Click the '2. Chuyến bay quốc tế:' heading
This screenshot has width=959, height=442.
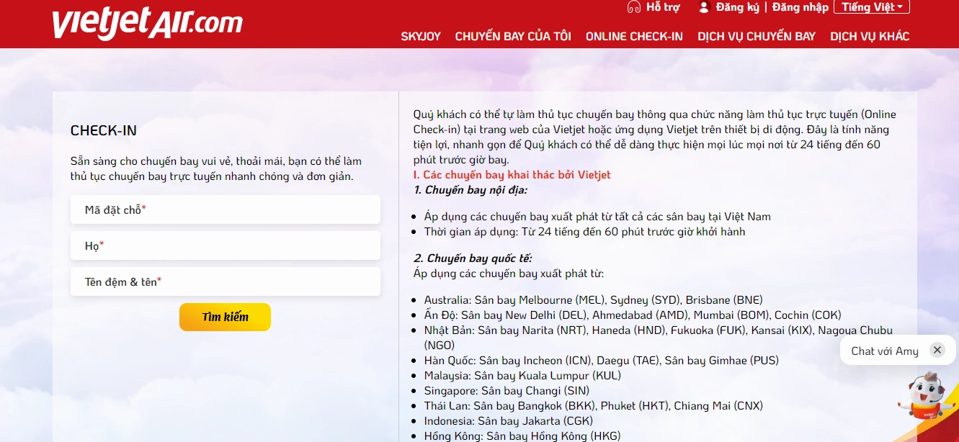(x=473, y=258)
